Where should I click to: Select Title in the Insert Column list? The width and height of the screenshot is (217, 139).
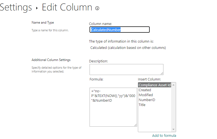[x=142, y=105]
